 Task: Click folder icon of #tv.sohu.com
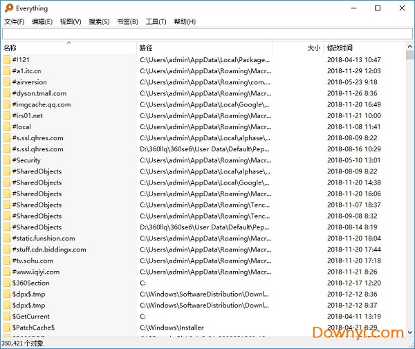click(7, 261)
